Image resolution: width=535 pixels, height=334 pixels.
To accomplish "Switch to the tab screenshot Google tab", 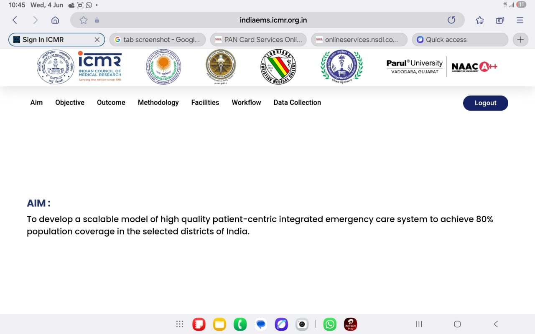I will [158, 40].
